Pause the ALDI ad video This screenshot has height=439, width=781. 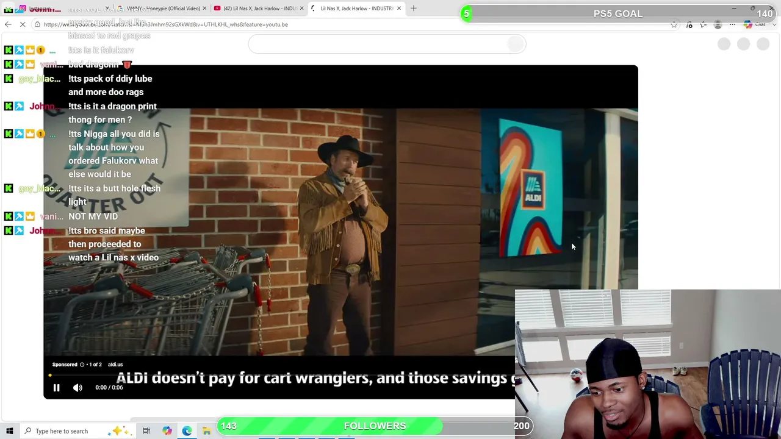[x=56, y=387]
